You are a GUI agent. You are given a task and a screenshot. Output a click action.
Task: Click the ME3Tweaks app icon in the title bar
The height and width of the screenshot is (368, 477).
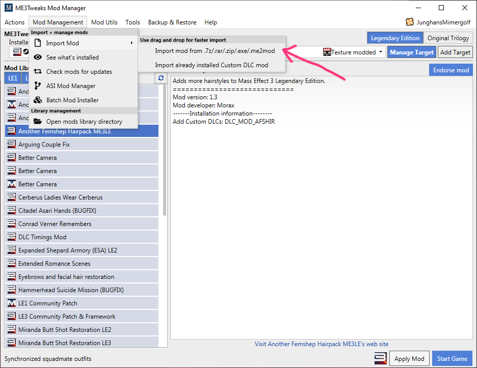9,8
